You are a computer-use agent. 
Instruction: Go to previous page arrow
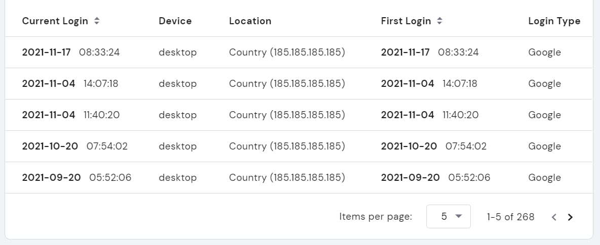[554, 217]
